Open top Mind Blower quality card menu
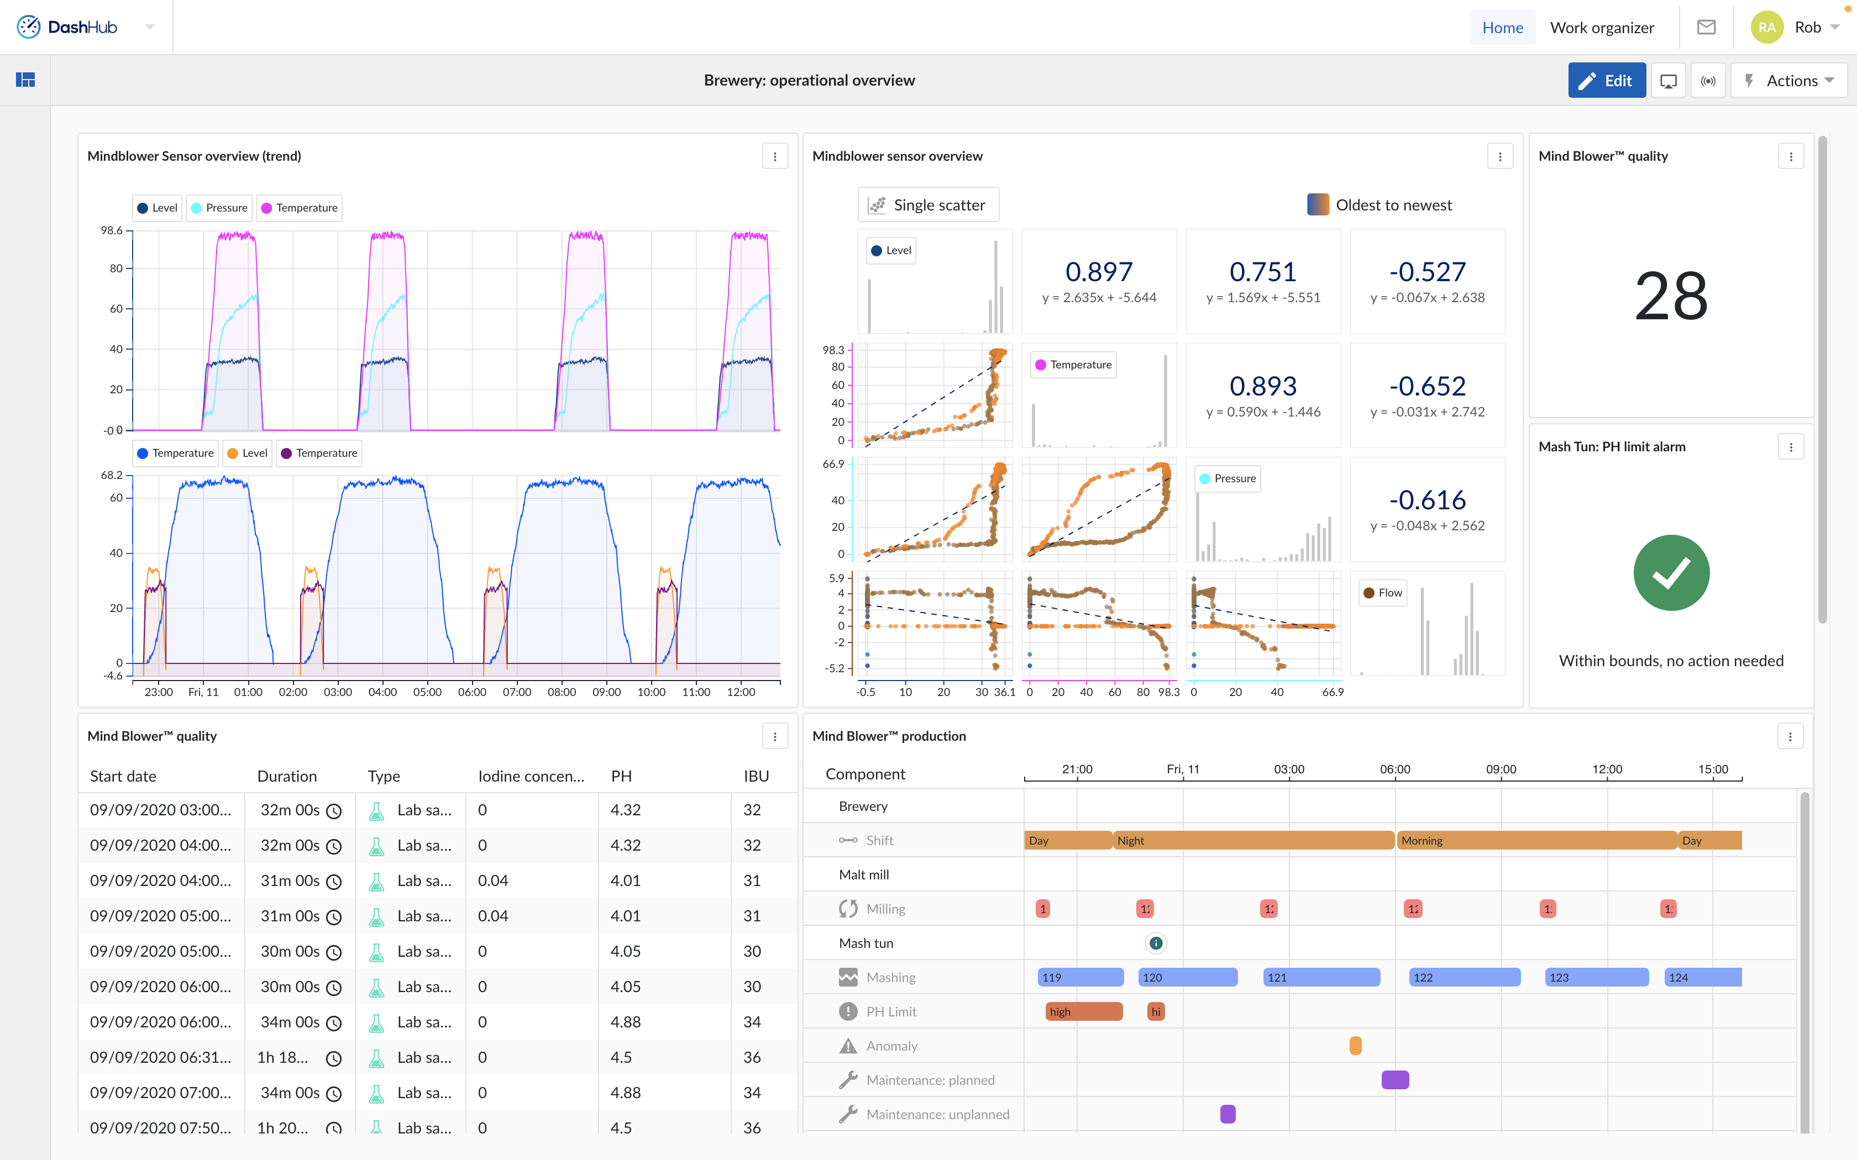The height and width of the screenshot is (1160, 1857). point(1791,156)
